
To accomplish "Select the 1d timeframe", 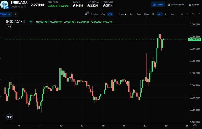I will 166,14.
